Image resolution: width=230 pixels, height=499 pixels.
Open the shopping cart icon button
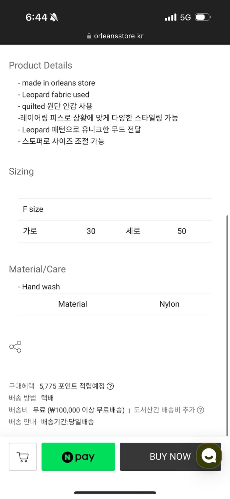[23, 457]
